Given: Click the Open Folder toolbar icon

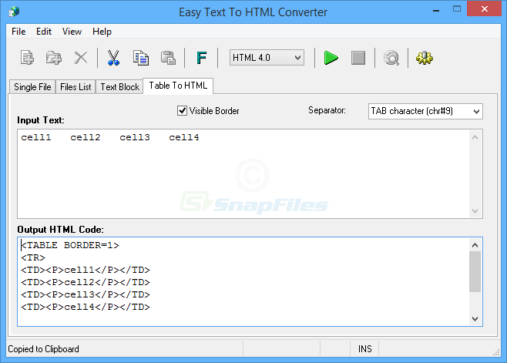Looking at the screenshot, I should point(54,58).
